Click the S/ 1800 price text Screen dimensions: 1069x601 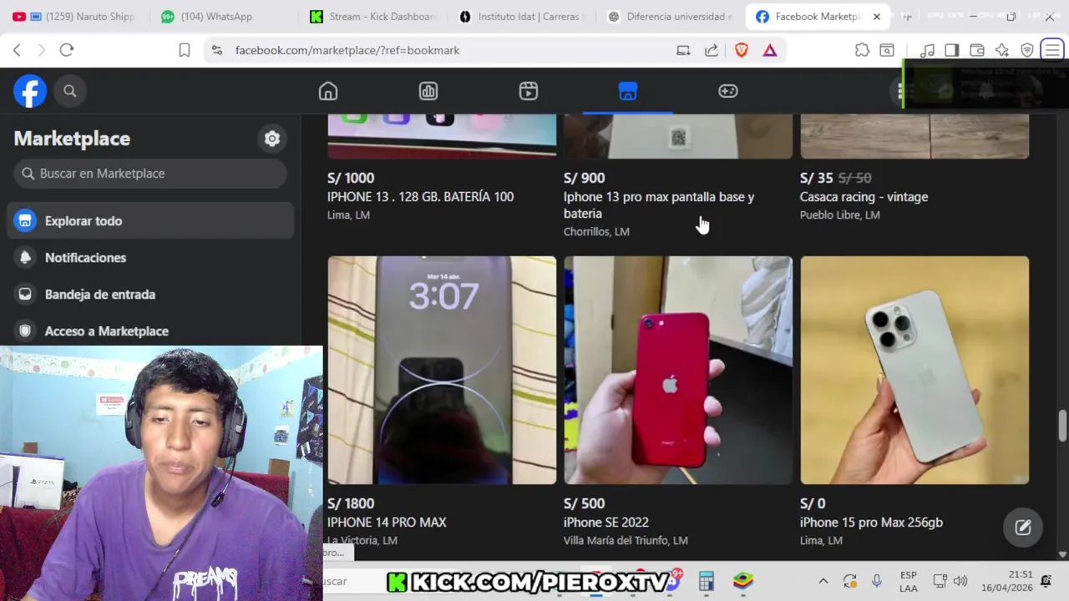pyautogui.click(x=351, y=503)
